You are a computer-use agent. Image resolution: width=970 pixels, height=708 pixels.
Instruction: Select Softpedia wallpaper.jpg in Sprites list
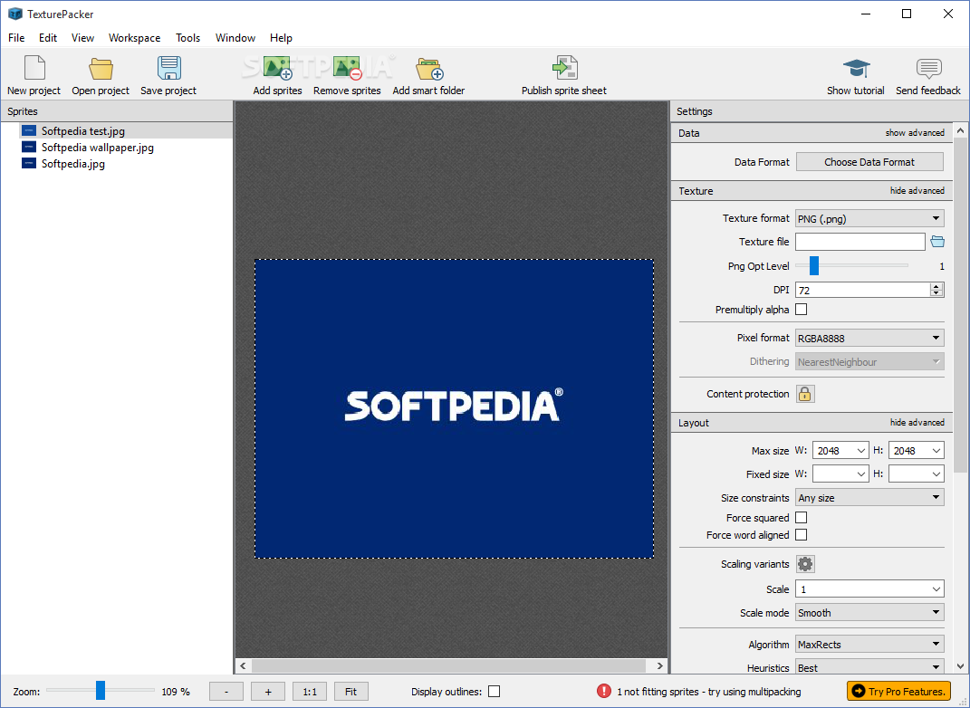pos(98,148)
